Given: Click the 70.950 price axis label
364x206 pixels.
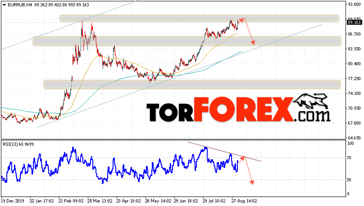Looking at the screenshot, I should tap(354, 108).
